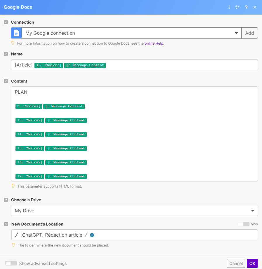Click Message.Content token in row 13
262x269 pixels.
click(x=66, y=120)
